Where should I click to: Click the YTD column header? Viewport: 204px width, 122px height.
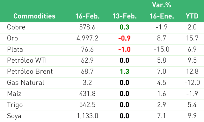[192, 16]
